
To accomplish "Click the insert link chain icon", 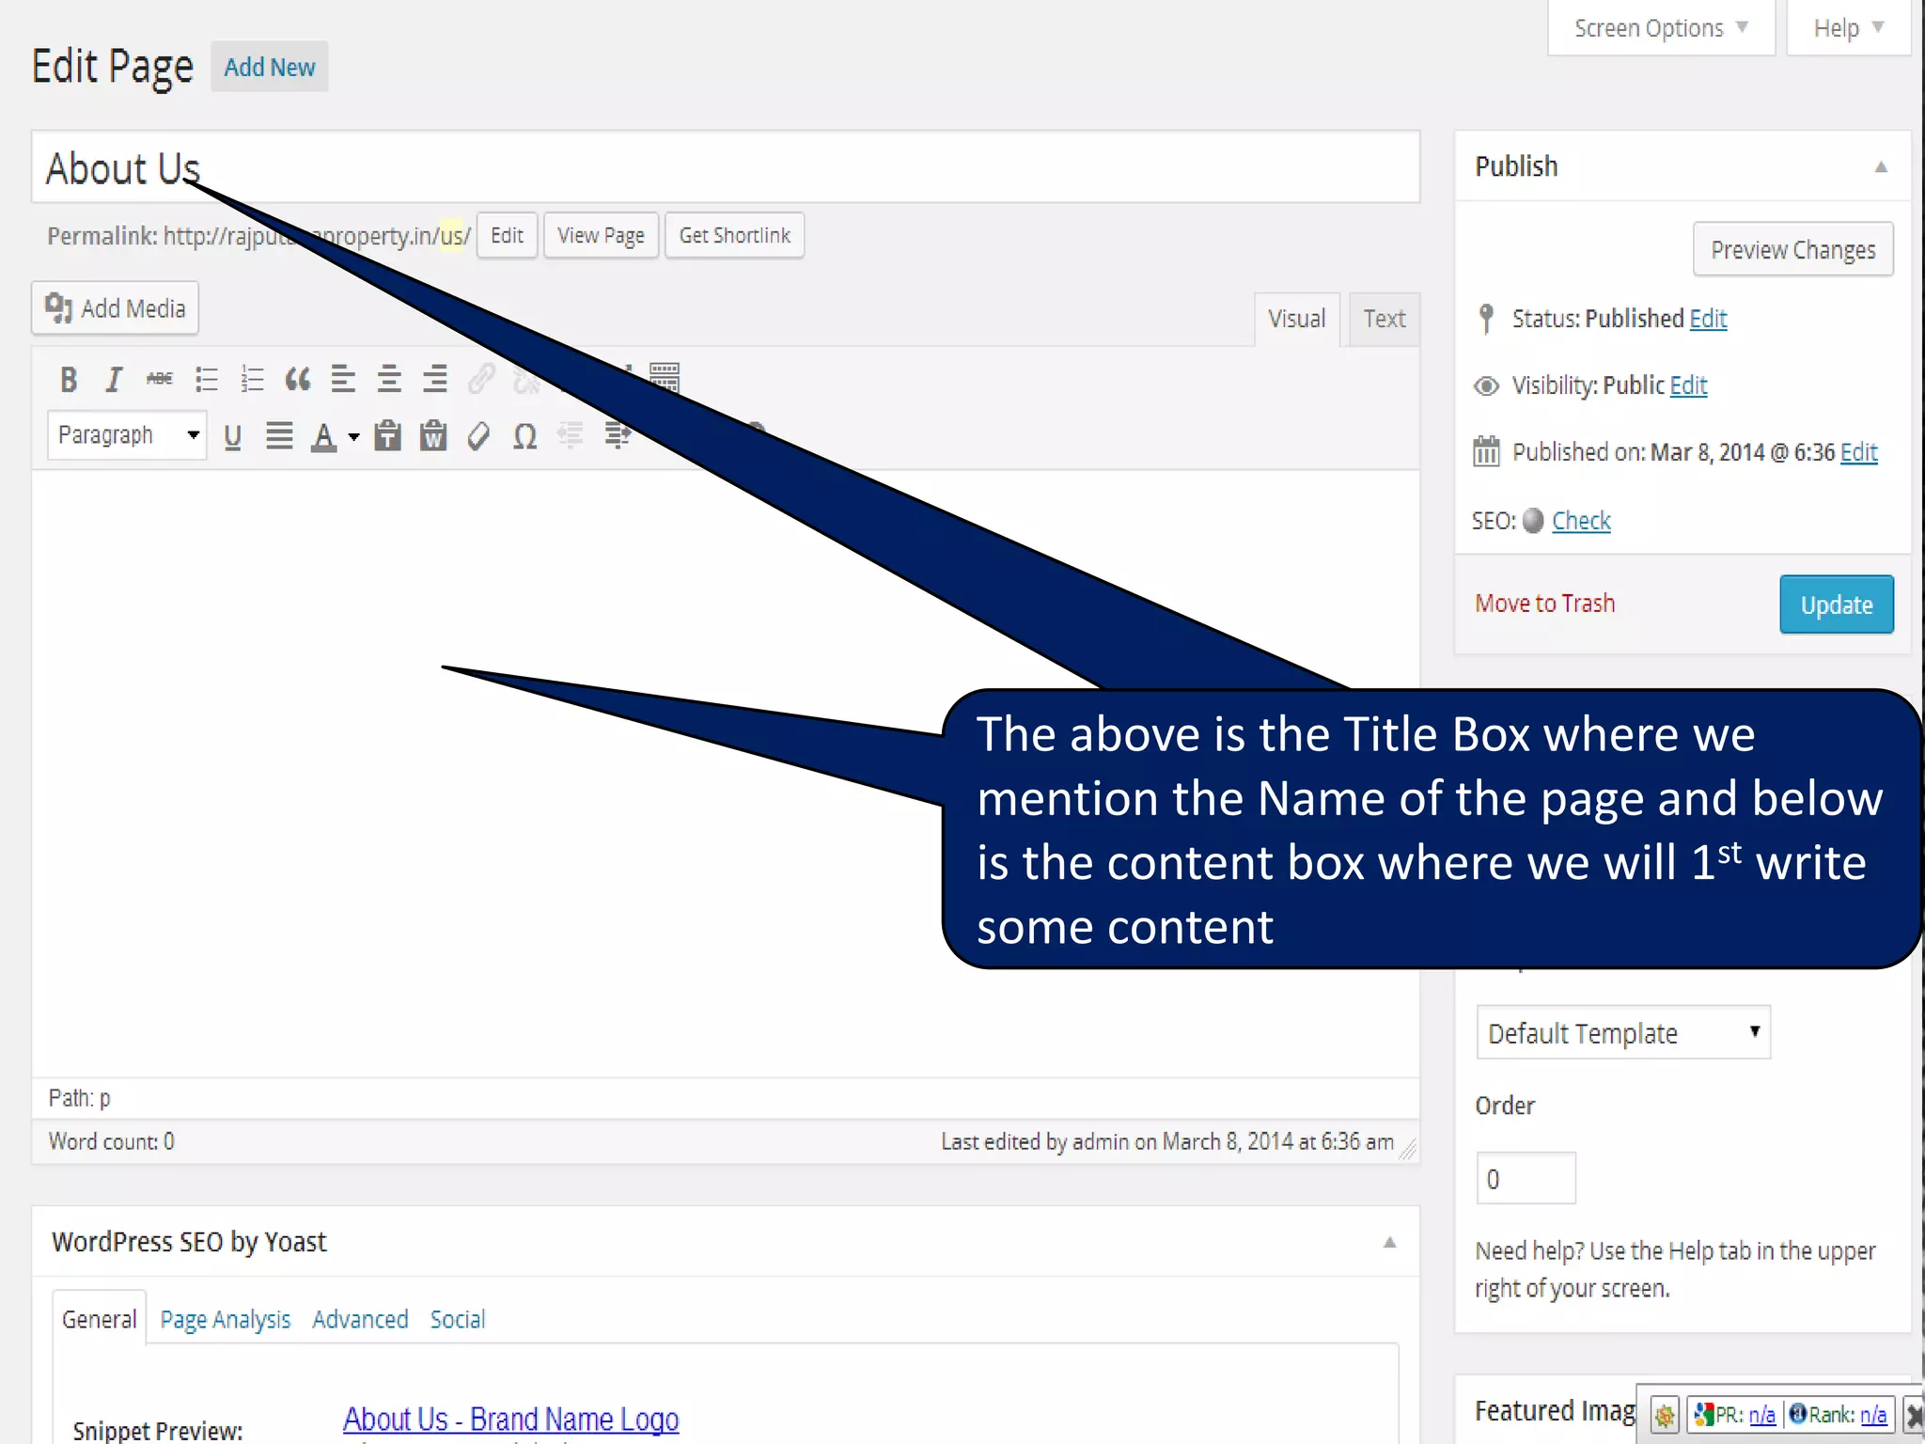I will pos(481,380).
